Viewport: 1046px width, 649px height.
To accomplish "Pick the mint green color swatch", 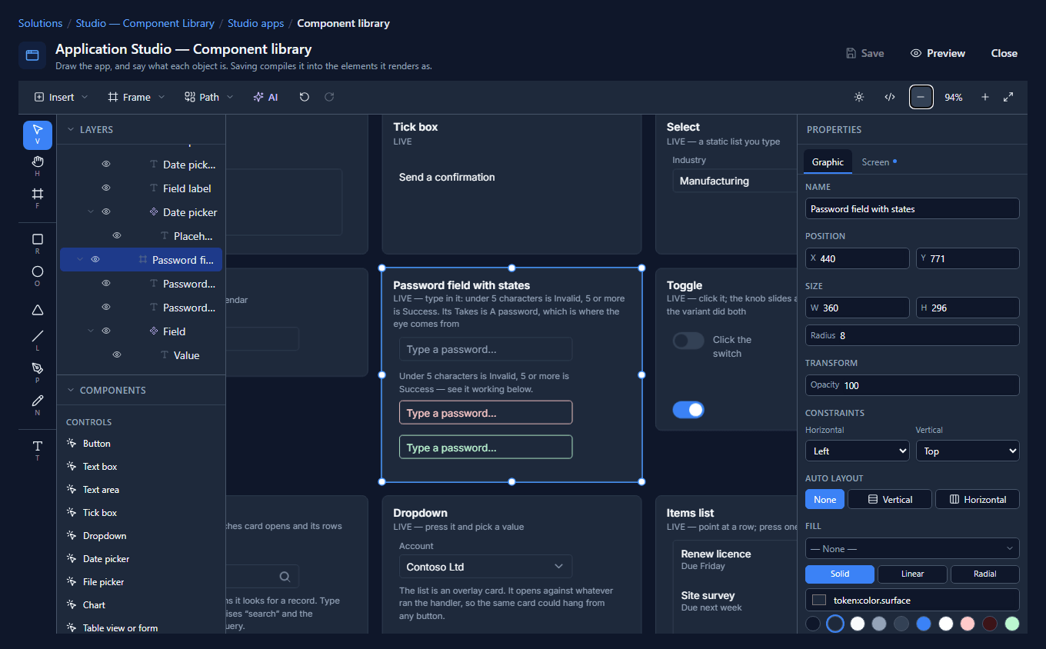I will [x=1012, y=624].
